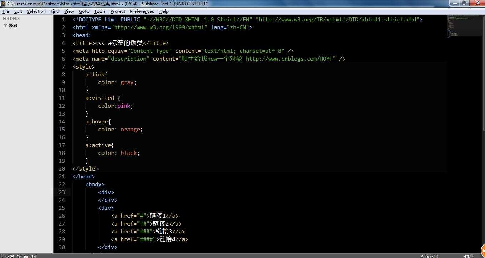Open the View menu
This screenshot has height=258, width=485.
tap(69, 11)
